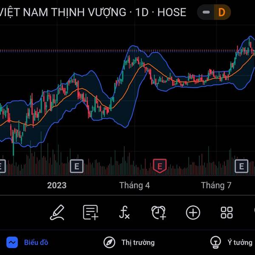Open the add note icon

pyautogui.click(x=91, y=212)
